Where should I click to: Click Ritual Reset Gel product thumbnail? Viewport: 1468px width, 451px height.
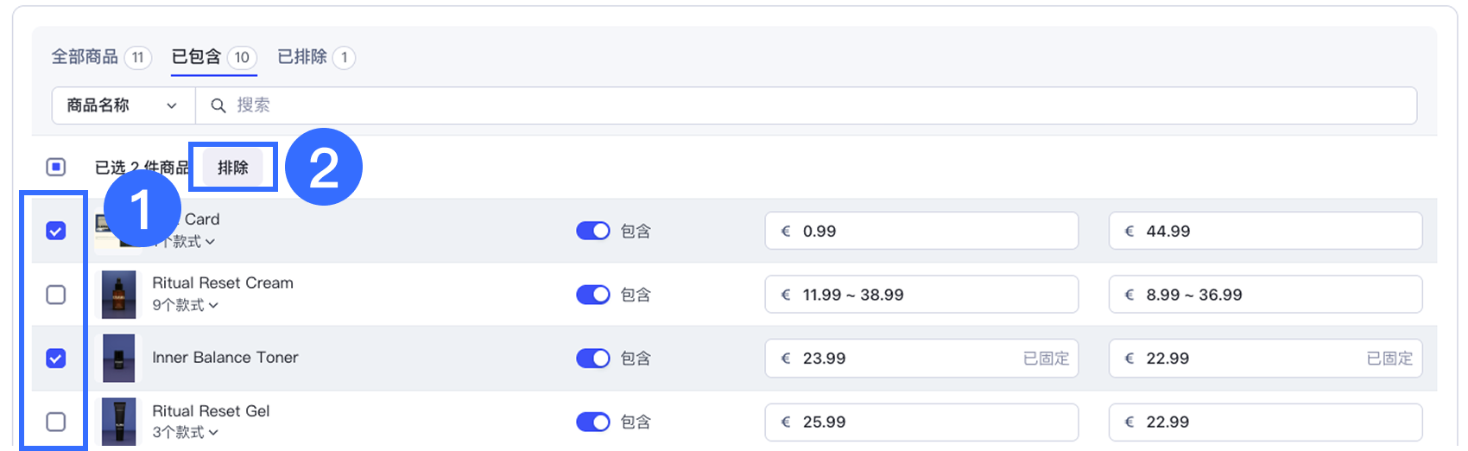pyautogui.click(x=119, y=422)
